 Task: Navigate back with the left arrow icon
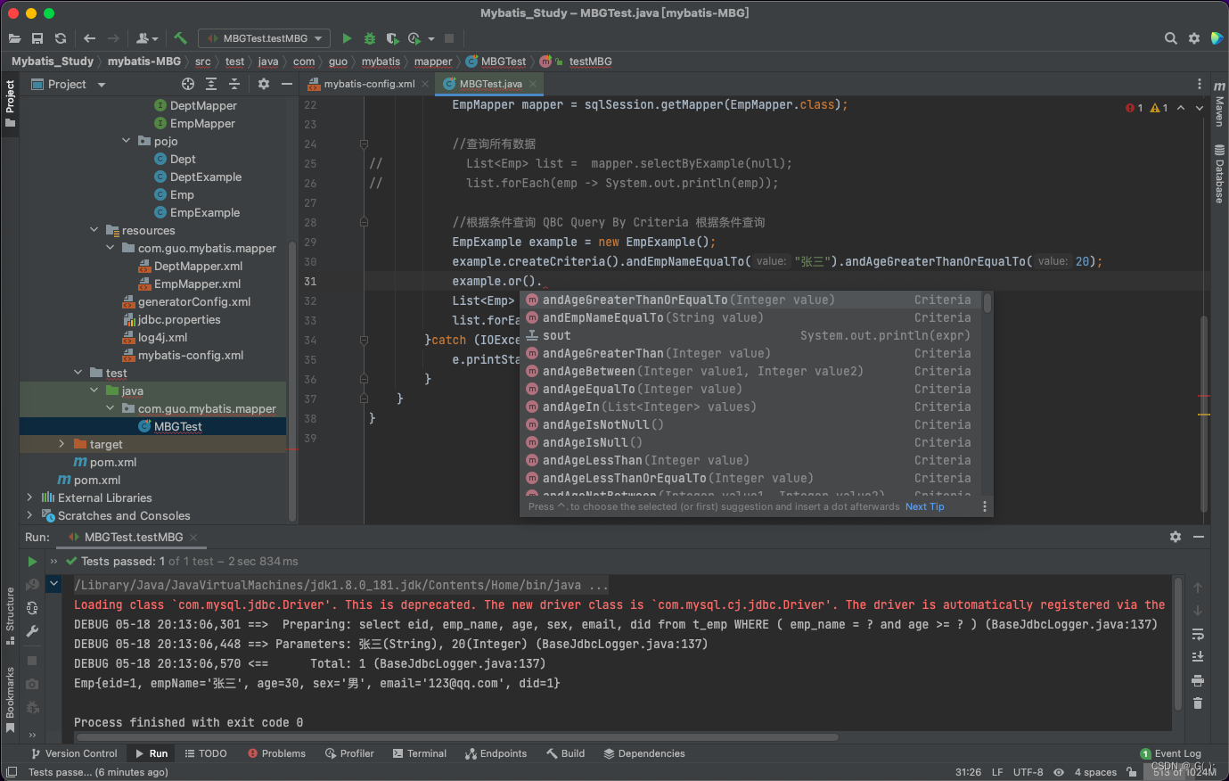click(x=89, y=38)
